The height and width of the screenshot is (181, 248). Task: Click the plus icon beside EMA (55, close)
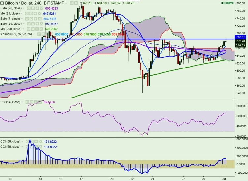click(37, 24)
